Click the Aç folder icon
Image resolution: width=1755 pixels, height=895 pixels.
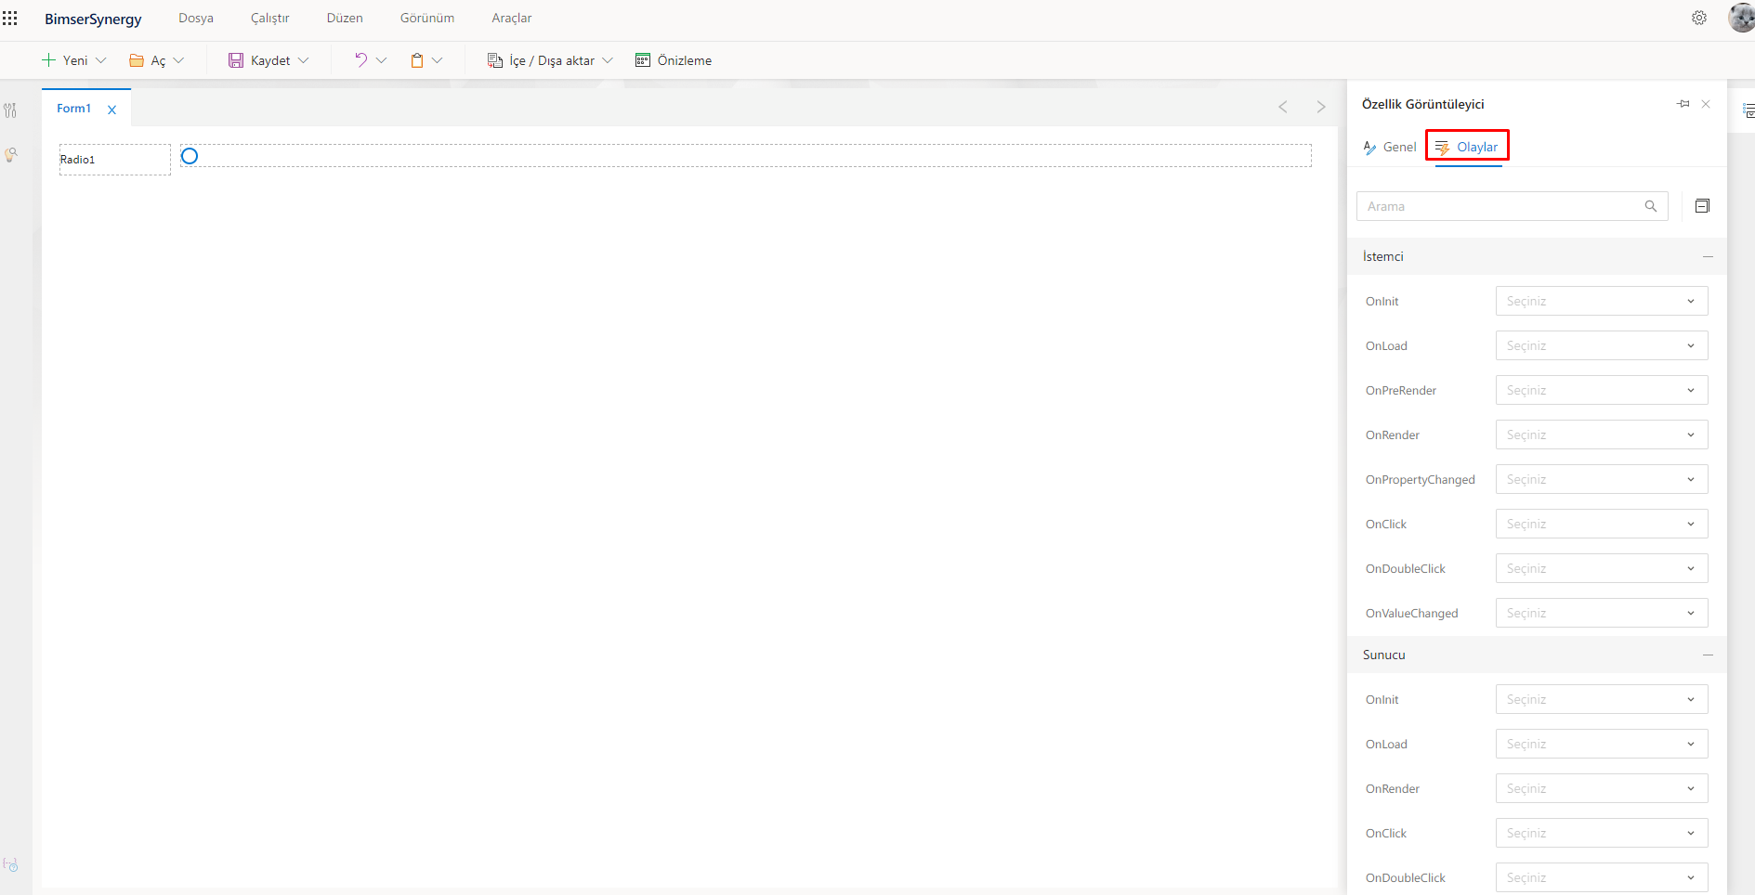click(137, 60)
